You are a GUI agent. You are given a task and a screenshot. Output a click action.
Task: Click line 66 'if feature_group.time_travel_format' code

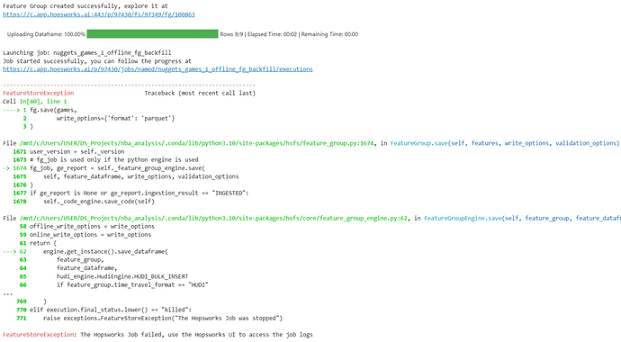tap(132, 285)
